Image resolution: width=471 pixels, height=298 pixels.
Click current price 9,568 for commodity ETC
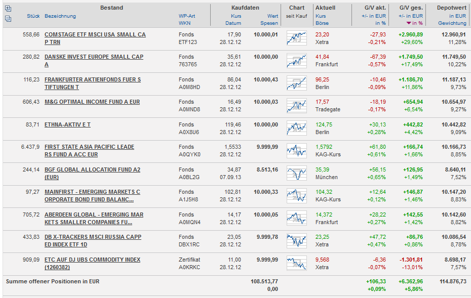click(322, 260)
